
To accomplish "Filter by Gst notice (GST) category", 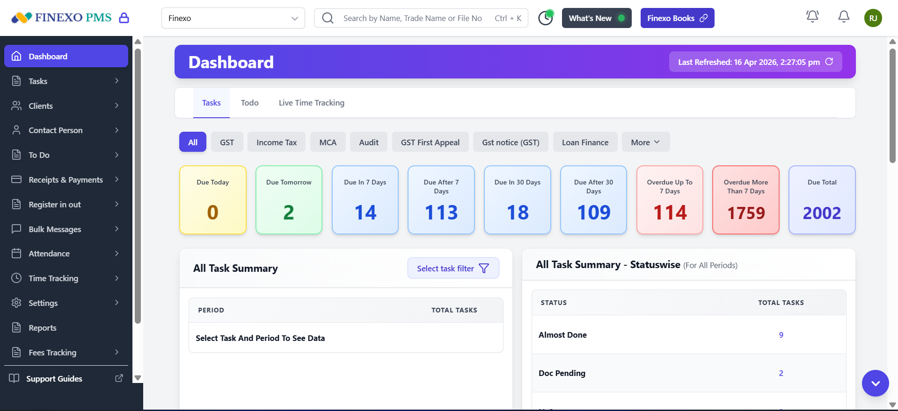I will [511, 142].
